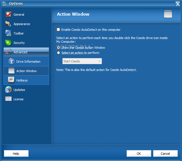Click the Appearance palette icon

click(8, 24)
